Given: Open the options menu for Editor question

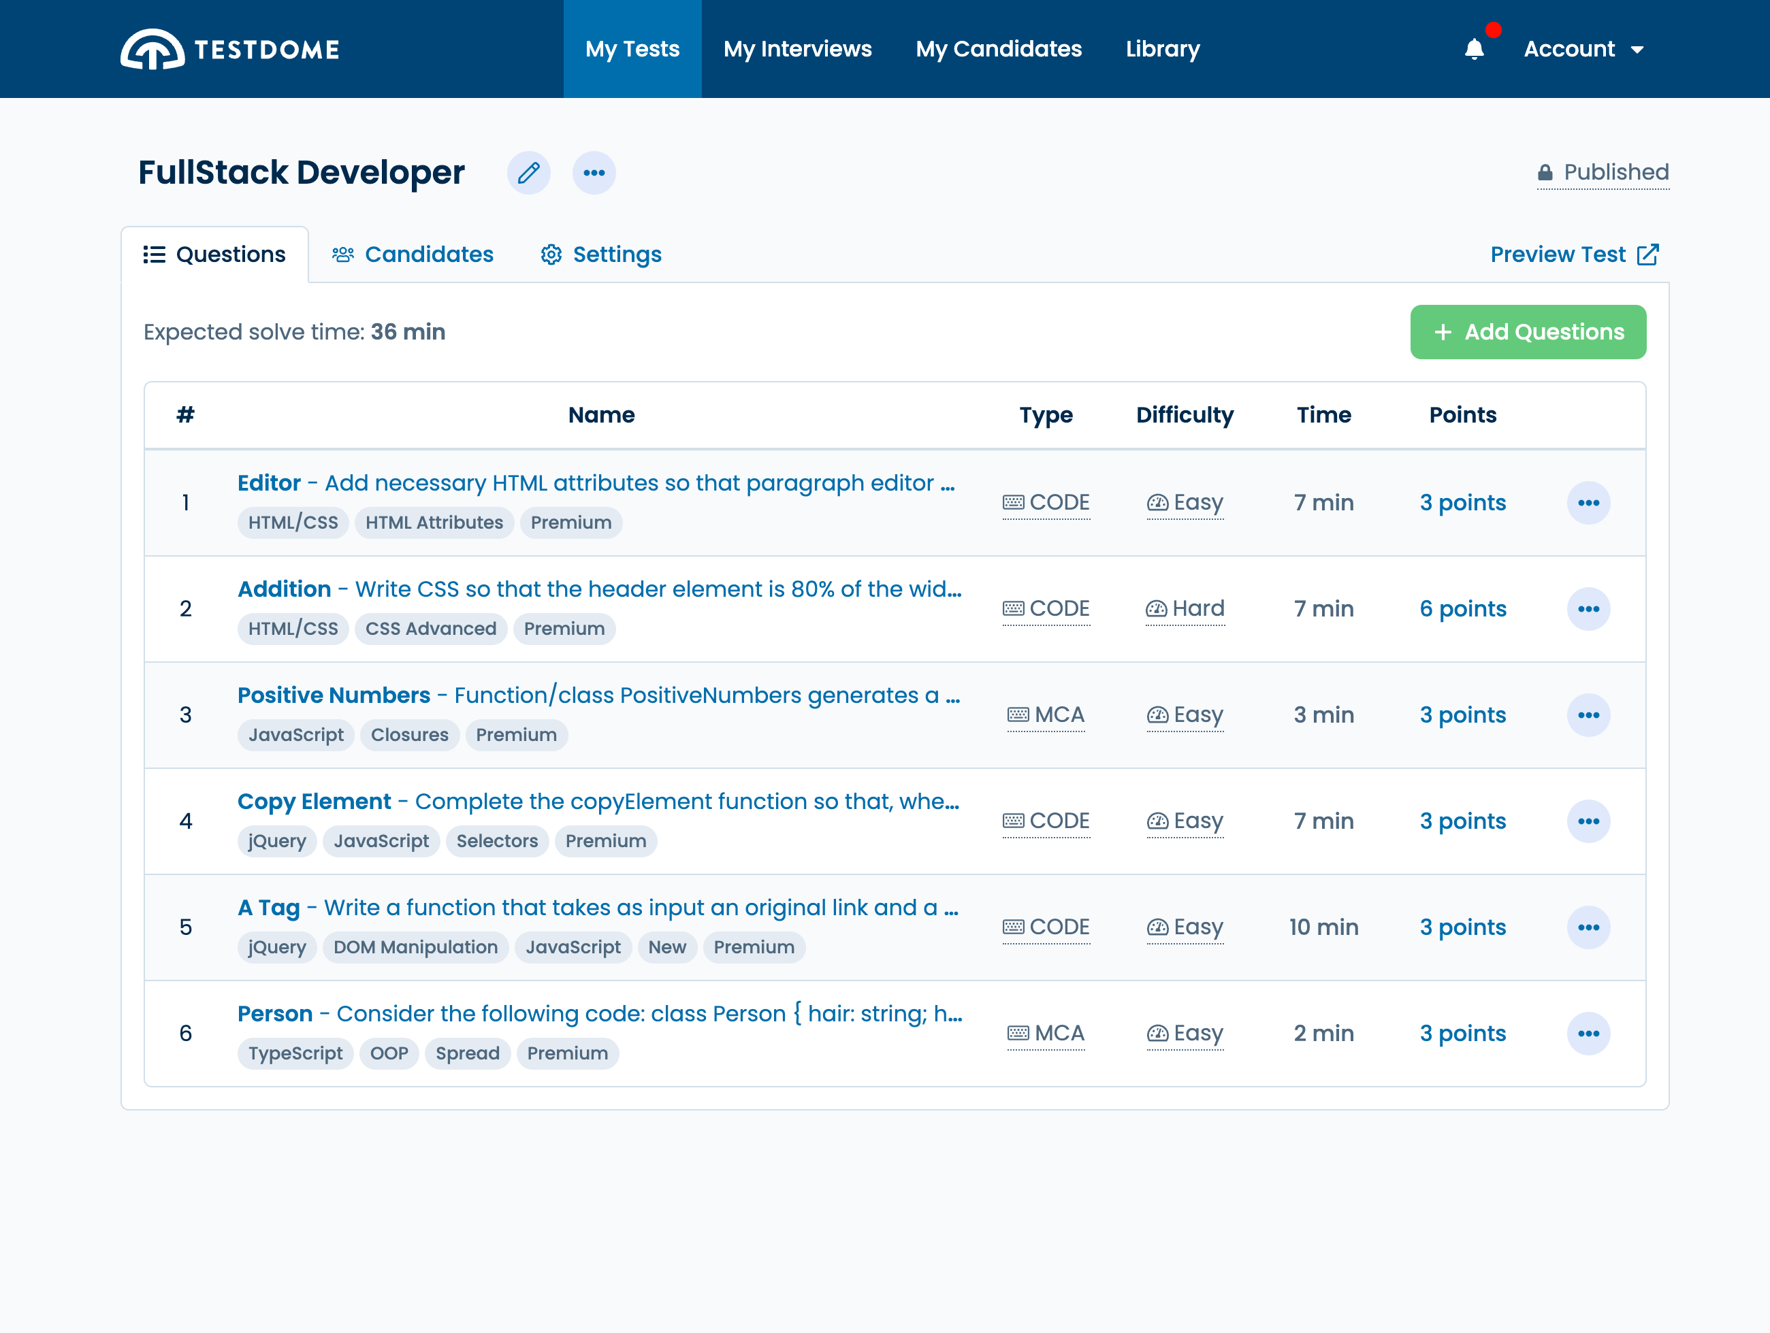Looking at the screenshot, I should tap(1588, 503).
